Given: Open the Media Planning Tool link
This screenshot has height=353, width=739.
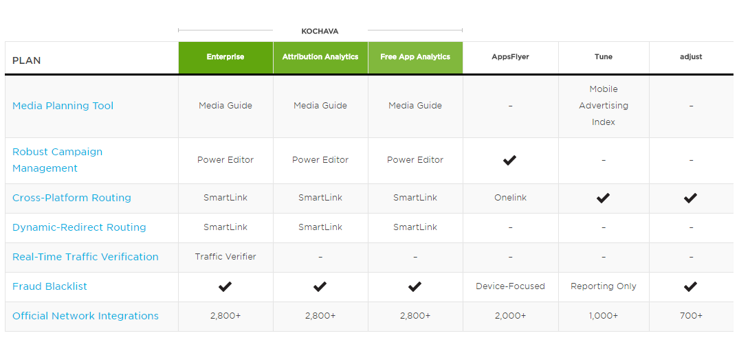Looking at the screenshot, I should (x=63, y=106).
